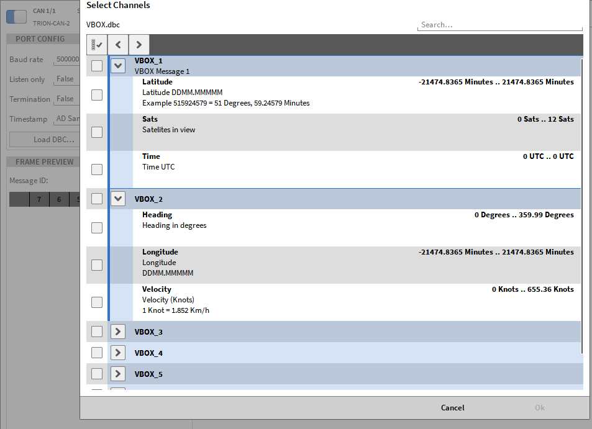Click the Cancel button
This screenshot has width=592, height=429.
452,408
